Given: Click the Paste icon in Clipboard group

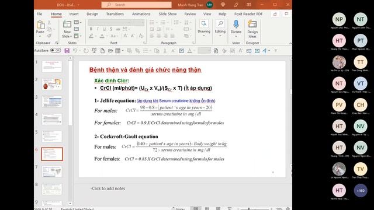Looking at the screenshot, I should click(40, 24).
